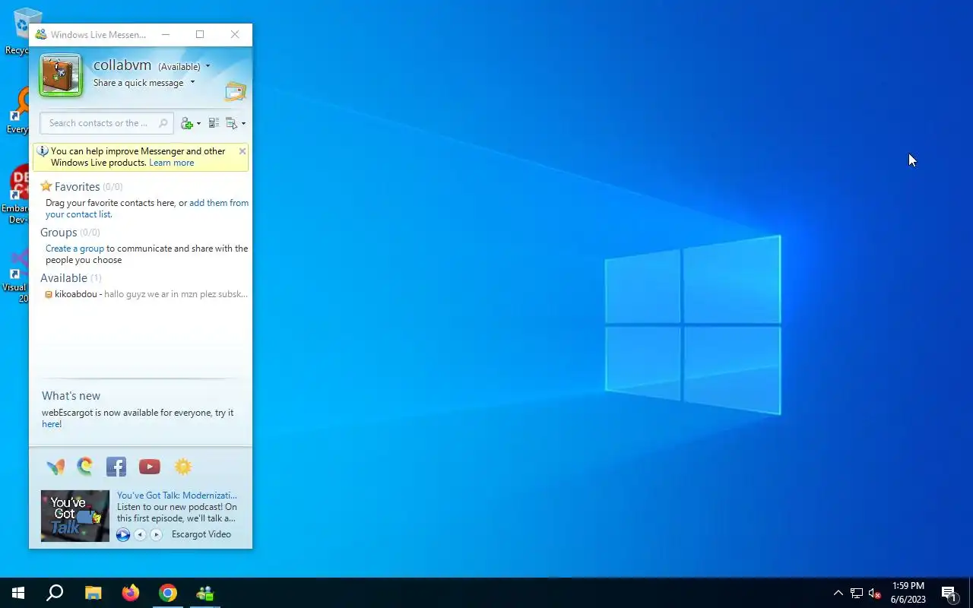The height and width of the screenshot is (608, 973).
Task: Play the Escargot Video
Action: pos(123,535)
